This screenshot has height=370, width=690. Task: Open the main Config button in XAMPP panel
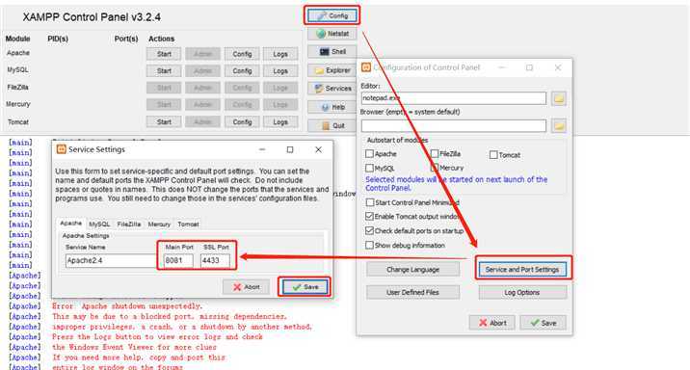click(x=332, y=15)
